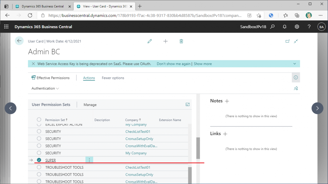The height and width of the screenshot is (184, 328).
Task: Select the TROUBLESHOOT TOOLS CronusSetupOnly row
Action: [39, 174]
